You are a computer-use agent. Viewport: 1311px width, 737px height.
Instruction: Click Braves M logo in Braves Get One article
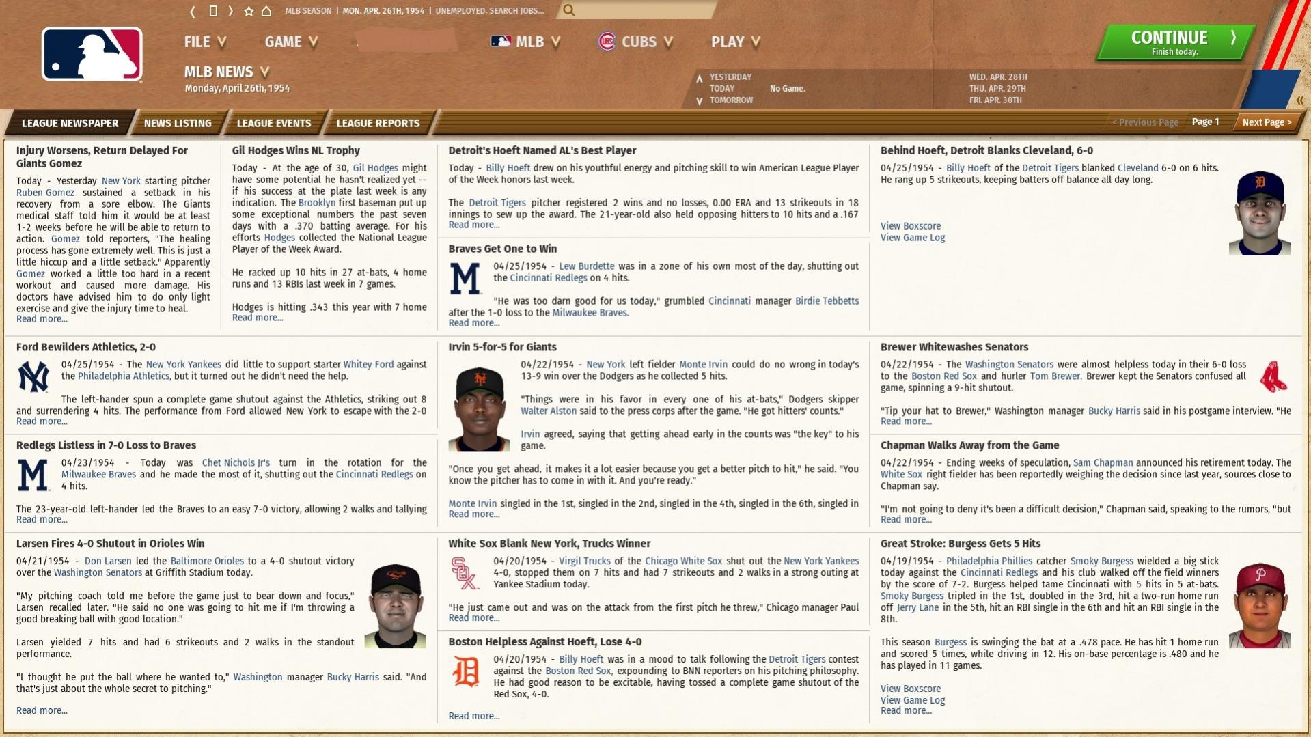(465, 279)
